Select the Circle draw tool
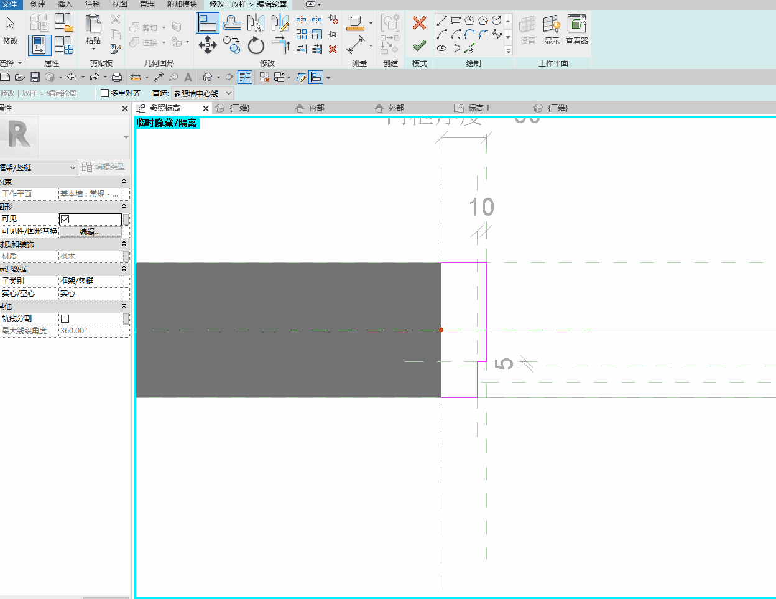This screenshot has width=776, height=599. [x=497, y=20]
